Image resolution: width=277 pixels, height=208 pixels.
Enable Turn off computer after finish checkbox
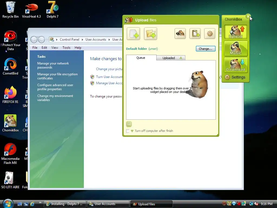coord(128,131)
